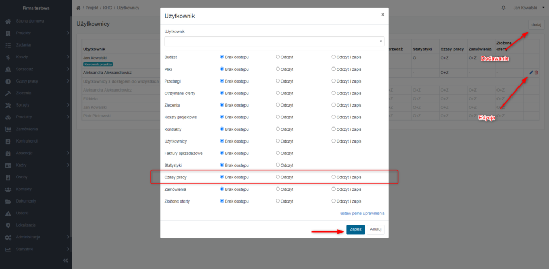Click ustaw pełne uprawnienia link

pos(362,213)
